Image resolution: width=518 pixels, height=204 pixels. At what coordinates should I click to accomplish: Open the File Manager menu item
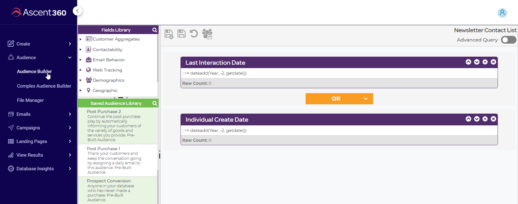coord(30,100)
